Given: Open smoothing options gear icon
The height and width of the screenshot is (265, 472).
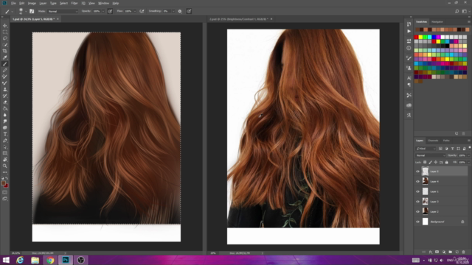Looking at the screenshot, I should [180, 11].
